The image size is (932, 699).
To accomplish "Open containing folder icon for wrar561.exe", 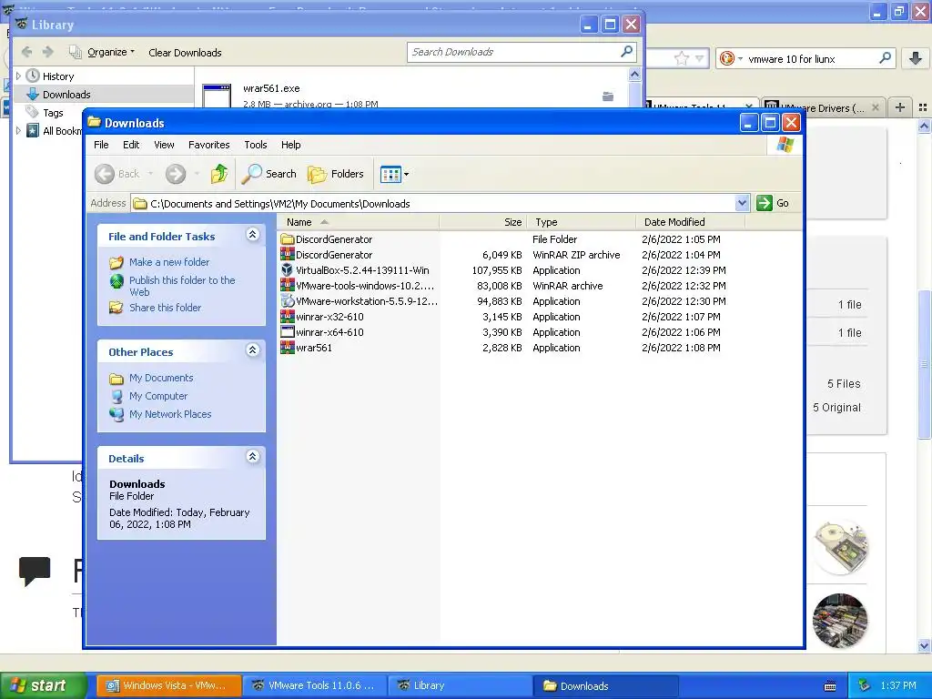I will point(607,96).
